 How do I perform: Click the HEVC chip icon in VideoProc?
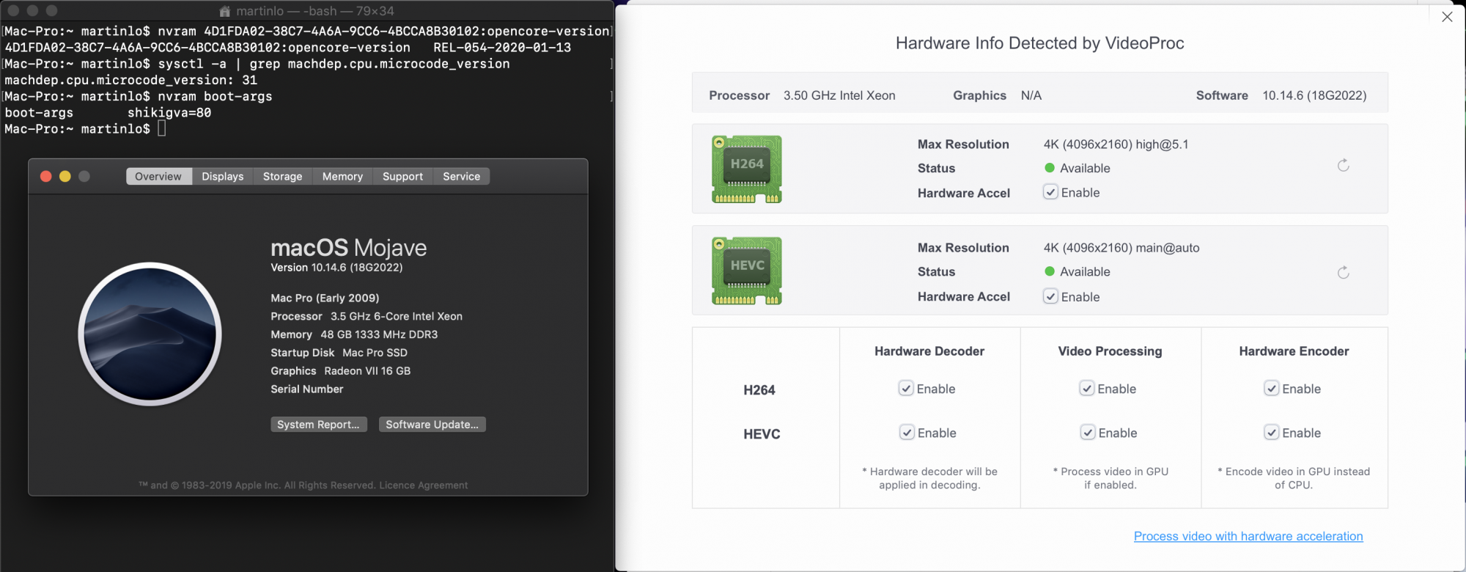747,271
